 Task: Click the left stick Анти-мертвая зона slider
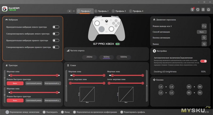tap(86, 83)
